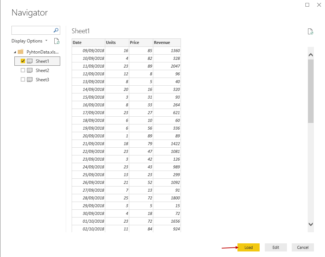Select the PyhtonData.xls file name
This screenshot has width=325, height=257.
(x=42, y=52)
